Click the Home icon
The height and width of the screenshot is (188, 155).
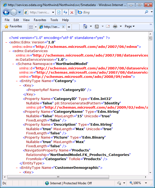pos(85,26)
